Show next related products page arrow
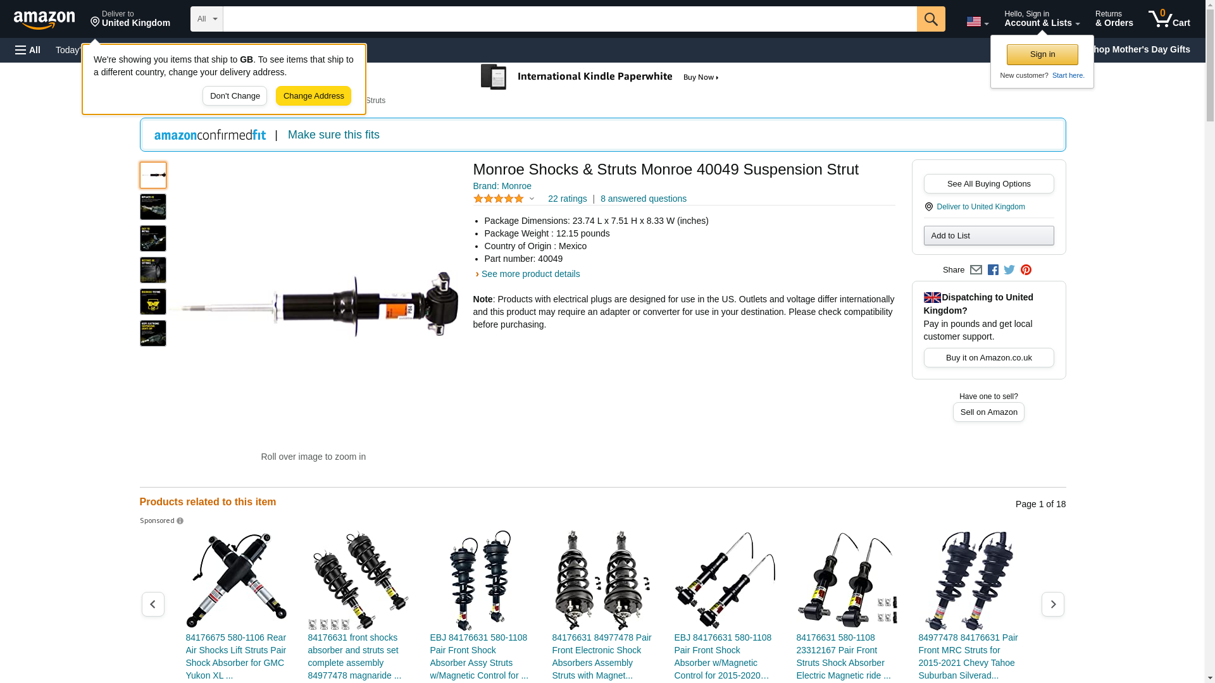The image size is (1215, 683). 1052,605
